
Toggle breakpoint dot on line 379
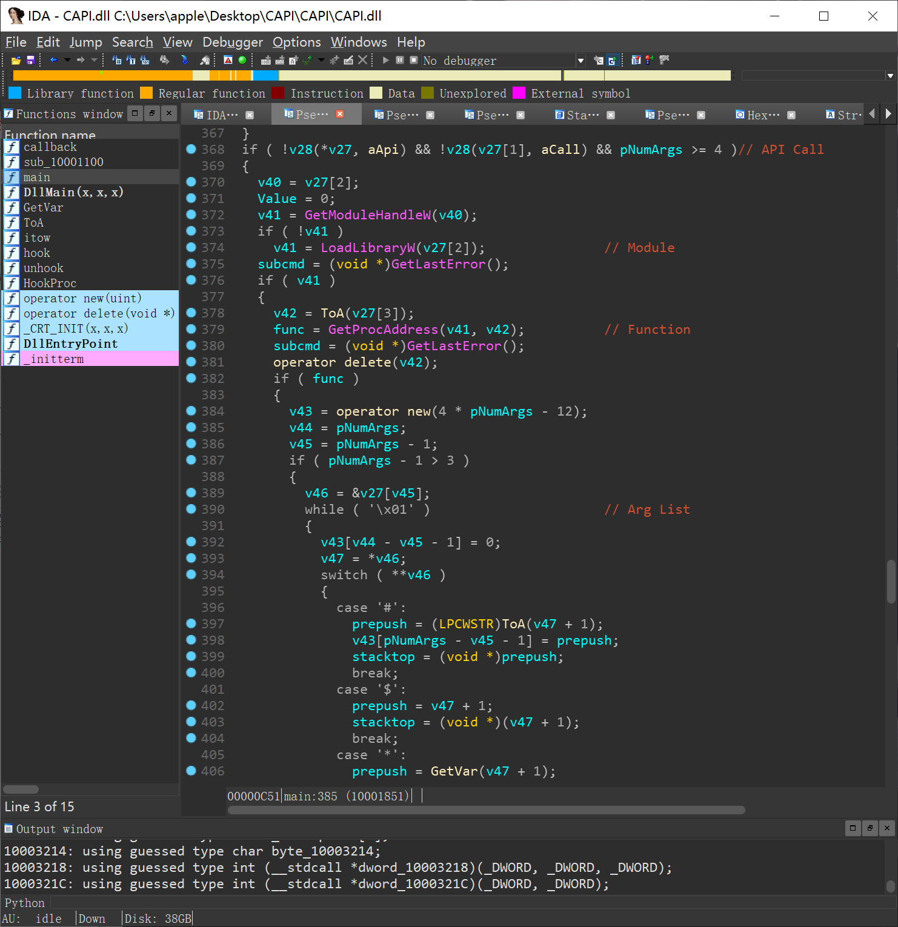pyautogui.click(x=191, y=329)
